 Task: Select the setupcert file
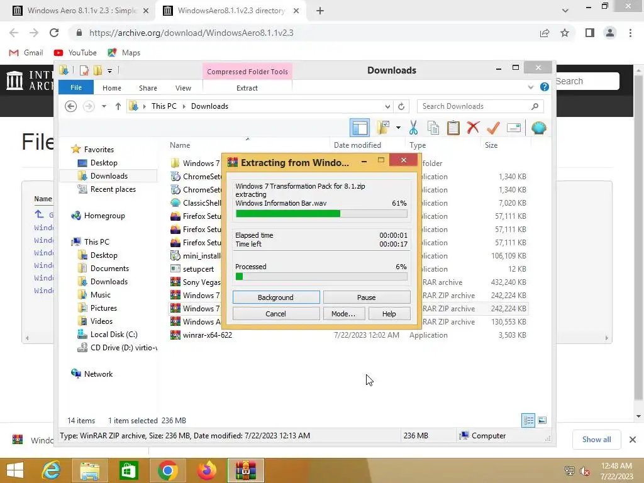tap(198, 269)
